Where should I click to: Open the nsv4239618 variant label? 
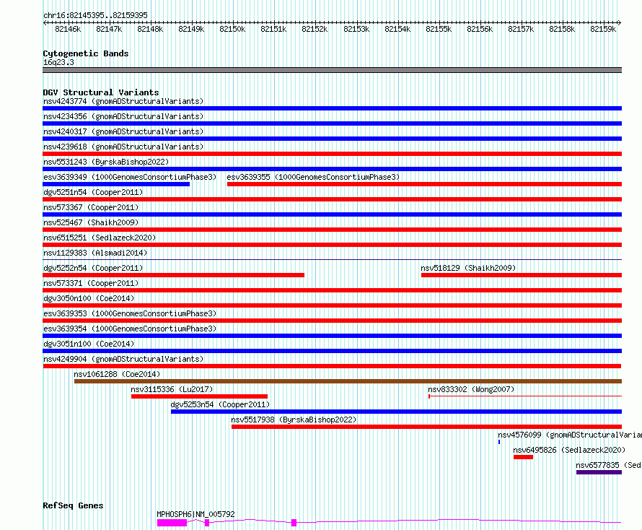123,147
